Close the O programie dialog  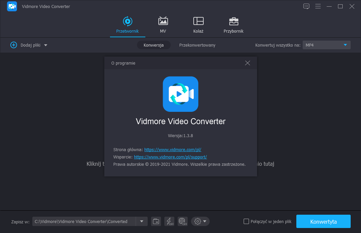[247, 63]
